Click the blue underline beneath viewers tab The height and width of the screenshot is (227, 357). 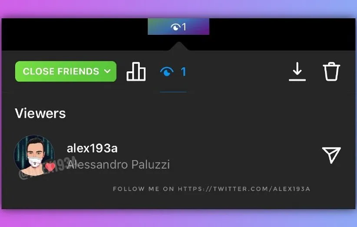[173, 92]
